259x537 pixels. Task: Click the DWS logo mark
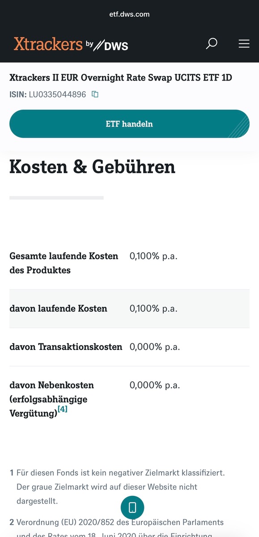pos(112,45)
